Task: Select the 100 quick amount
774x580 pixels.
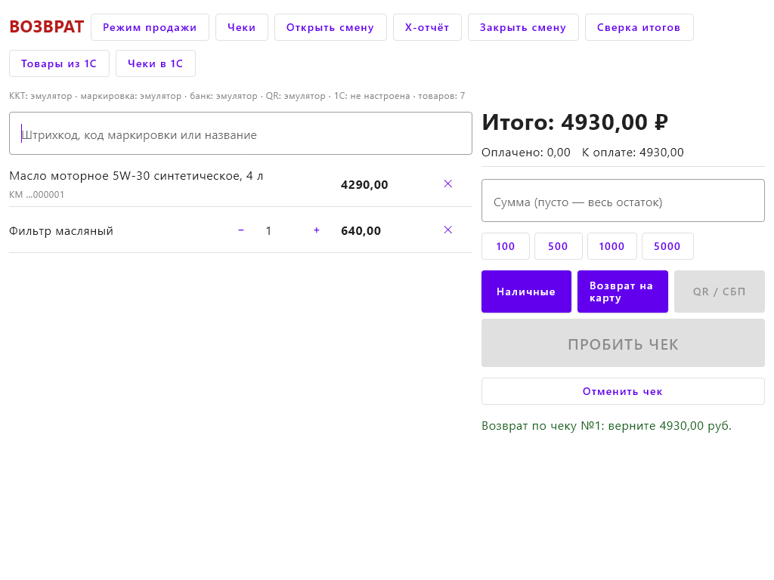Action: coord(506,246)
